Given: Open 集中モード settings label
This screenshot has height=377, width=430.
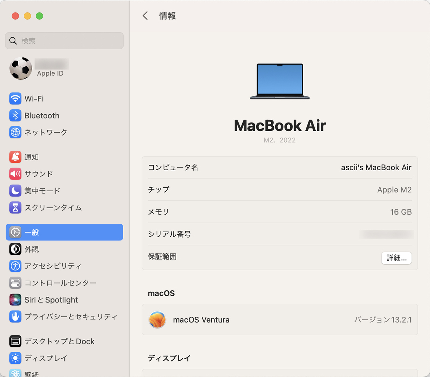Looking at the screenshot, I should [42, 191].
